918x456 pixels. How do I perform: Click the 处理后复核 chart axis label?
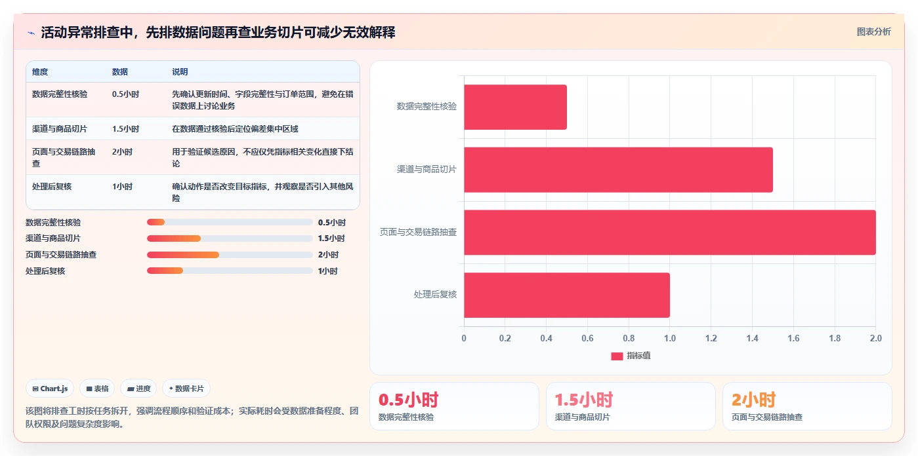(435, 295)
